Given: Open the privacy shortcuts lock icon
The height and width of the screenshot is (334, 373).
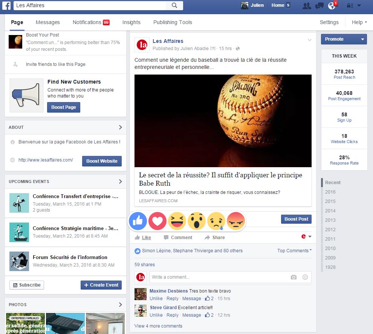Looking at the screenshot, I should pyautogui.click(x=350, y=6).
